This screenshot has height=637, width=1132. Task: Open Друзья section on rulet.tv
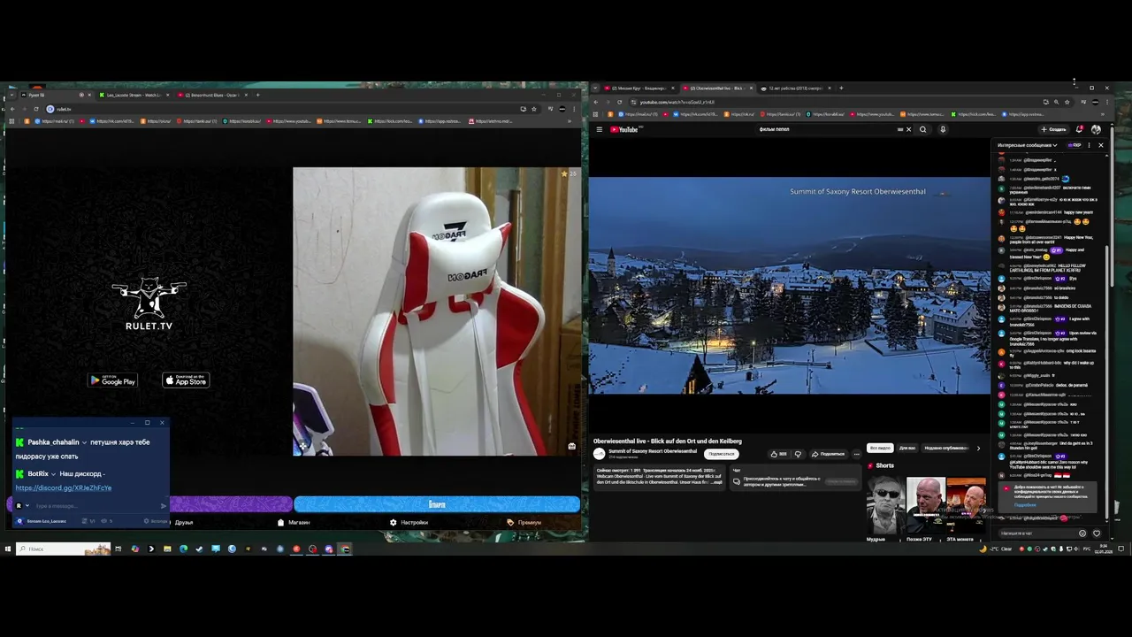coord(183,522)
